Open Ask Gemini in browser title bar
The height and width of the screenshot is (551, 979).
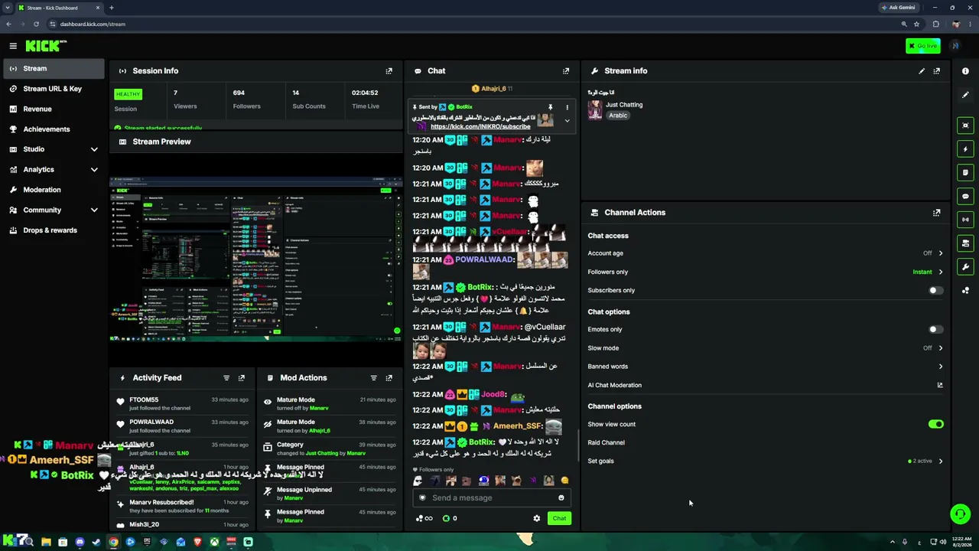tap(899, 8)
